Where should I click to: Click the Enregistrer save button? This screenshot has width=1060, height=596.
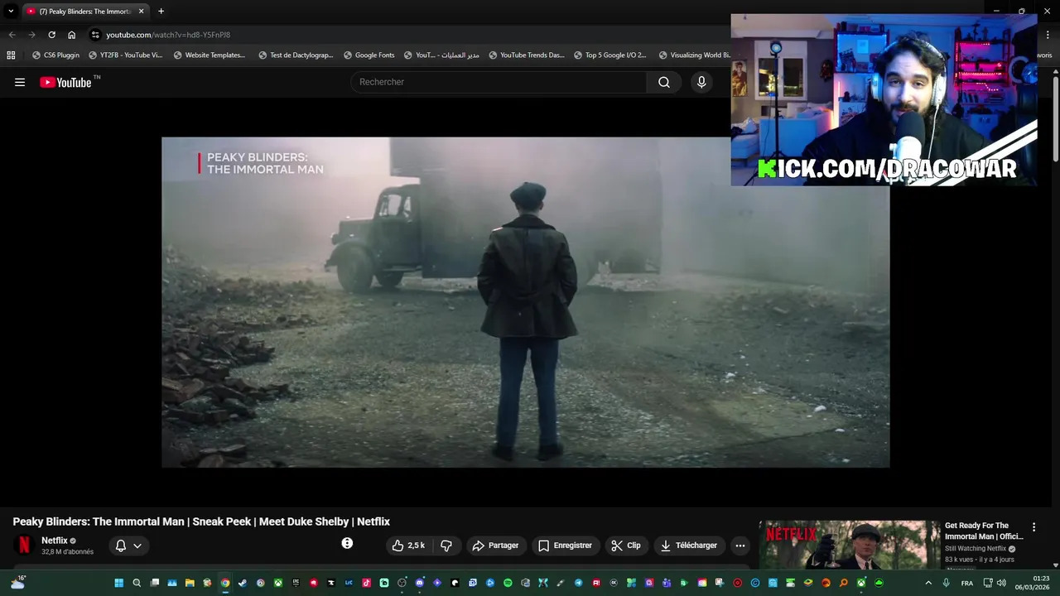click(x=565, y=546)
